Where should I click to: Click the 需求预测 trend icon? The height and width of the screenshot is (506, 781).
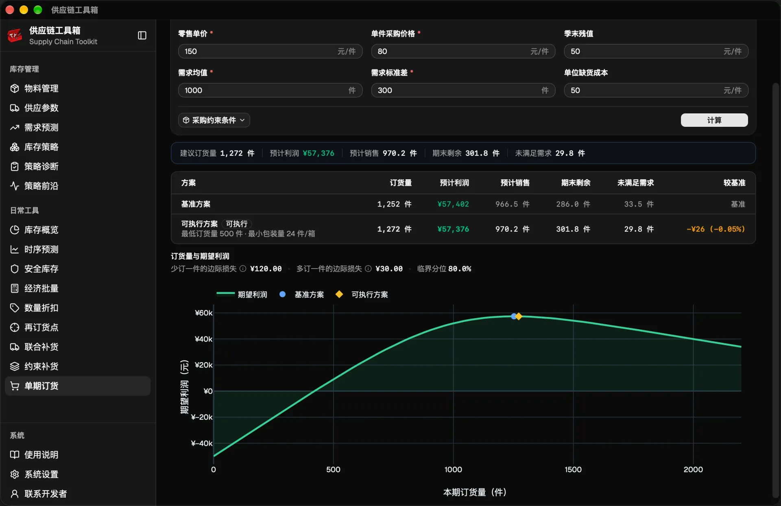[15, 127]
